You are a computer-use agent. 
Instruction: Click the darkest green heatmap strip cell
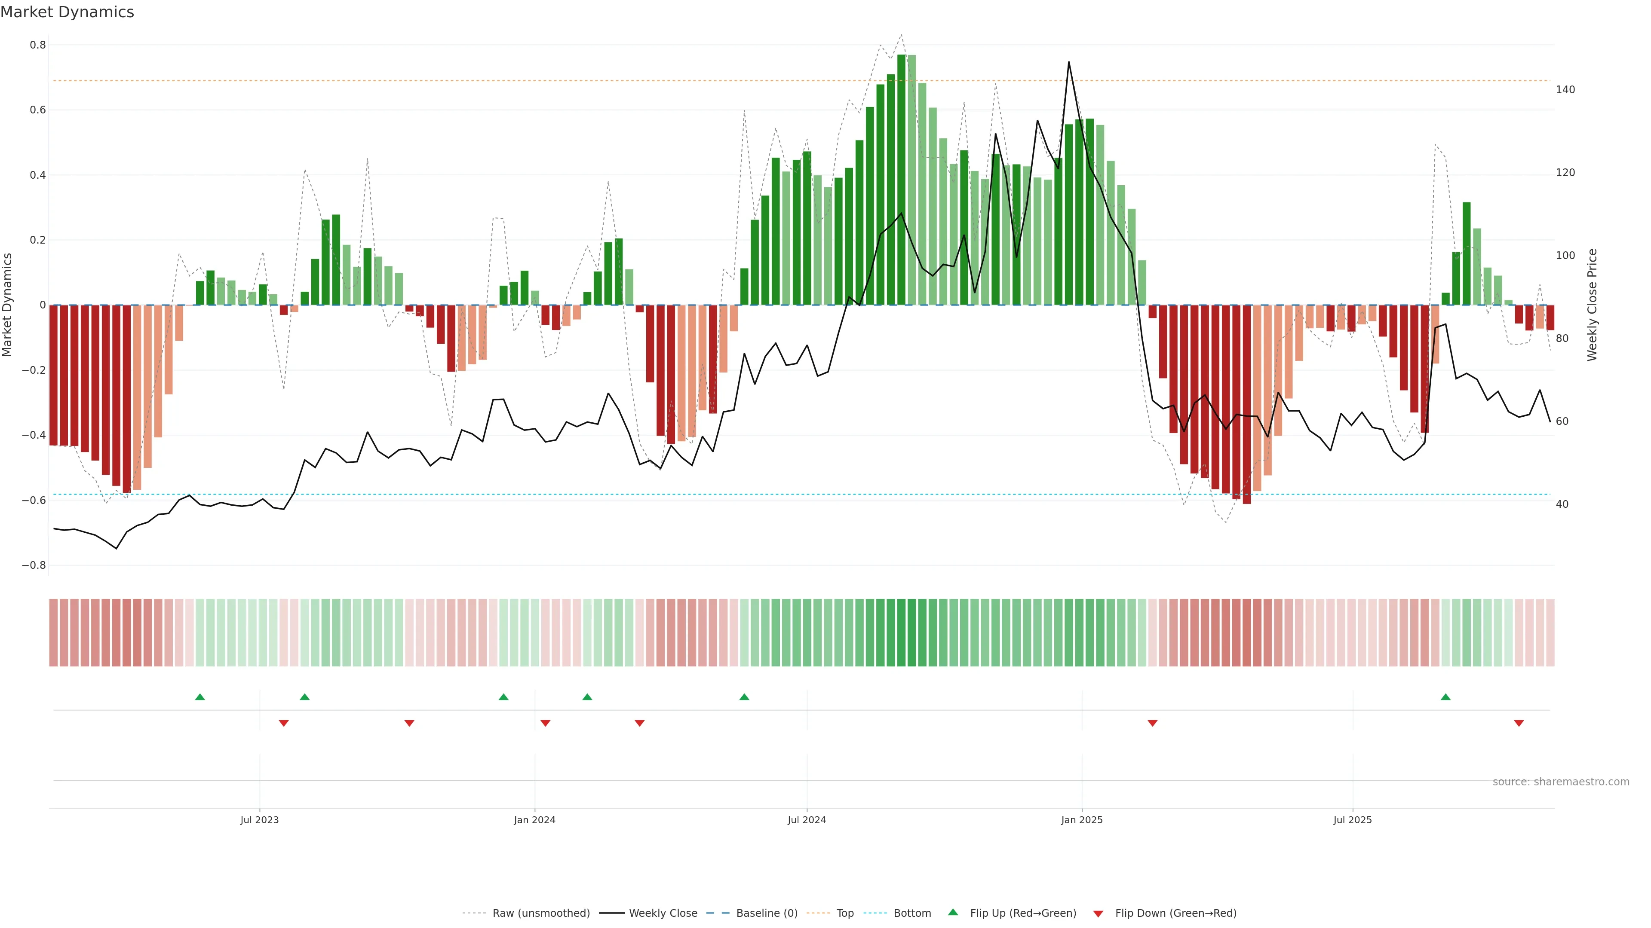coord(901,633)
